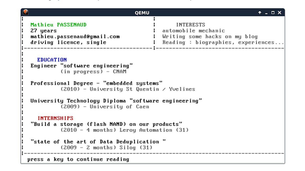The height and width of the screenshot is (171, 305).
Task: Click the QEMU application icon in title bar
Action: [x=25, y=12]
